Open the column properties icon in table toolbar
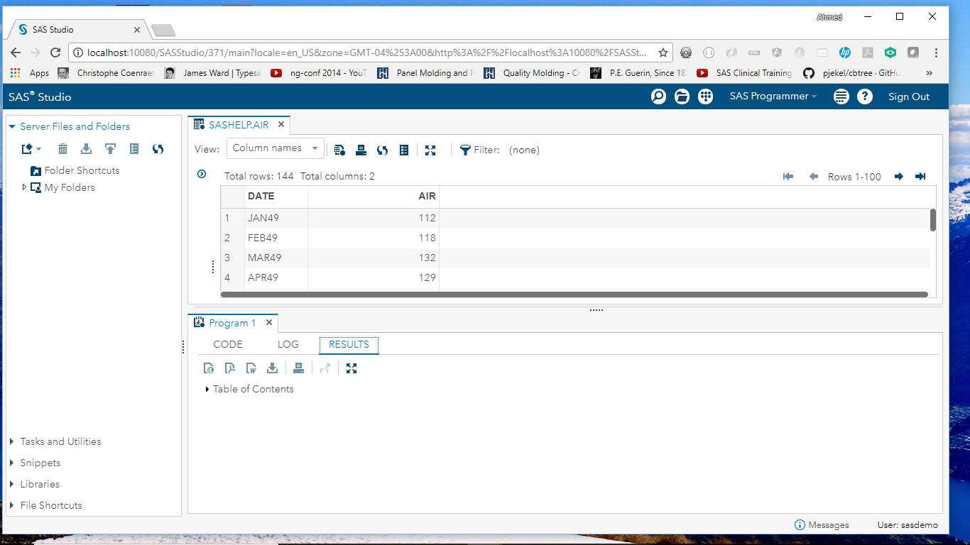Screen dimensions: 970x545 403,150
